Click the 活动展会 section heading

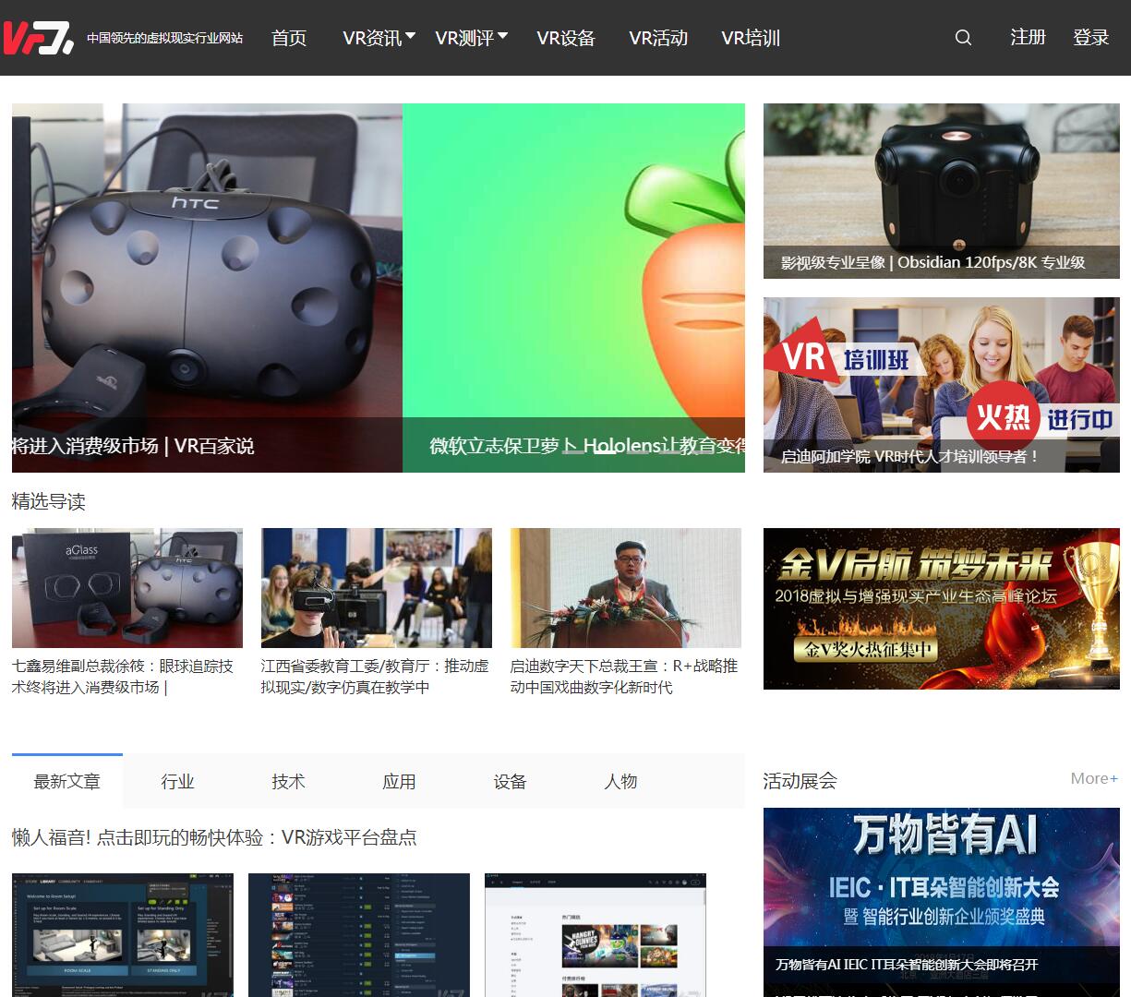800,781
